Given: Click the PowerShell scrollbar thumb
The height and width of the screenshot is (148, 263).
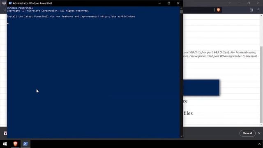Looking at the screenshot, I should 181,12.
